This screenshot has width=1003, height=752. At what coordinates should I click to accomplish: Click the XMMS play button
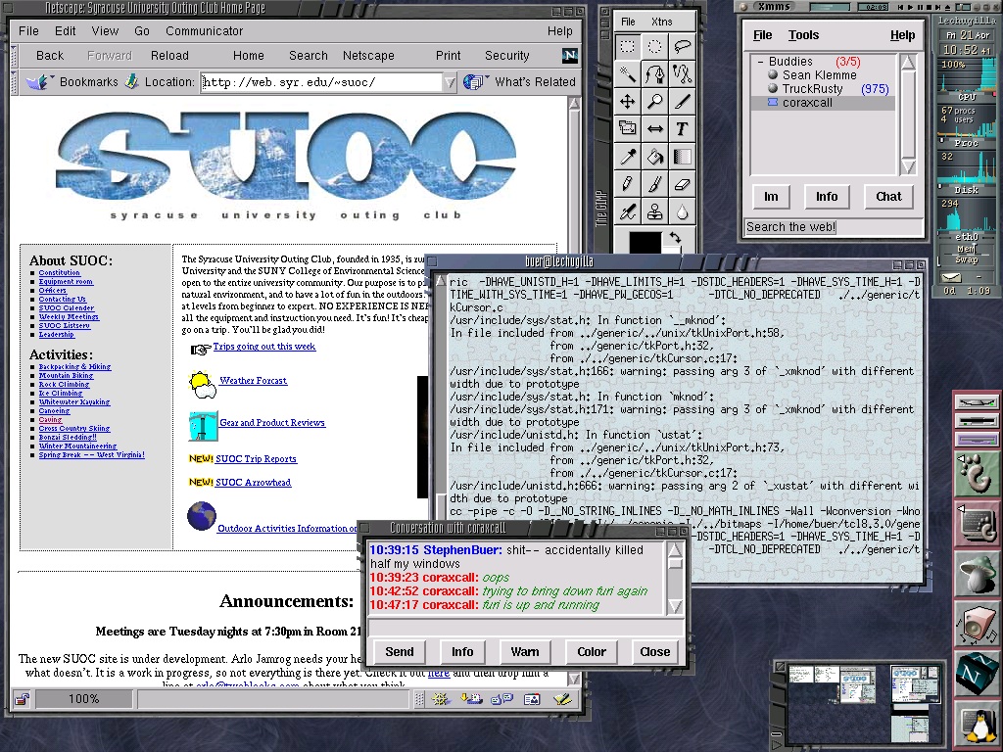[910, 7]
